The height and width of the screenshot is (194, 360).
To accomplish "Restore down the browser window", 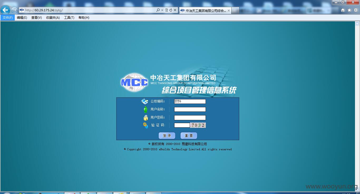I will coord(343,2).
